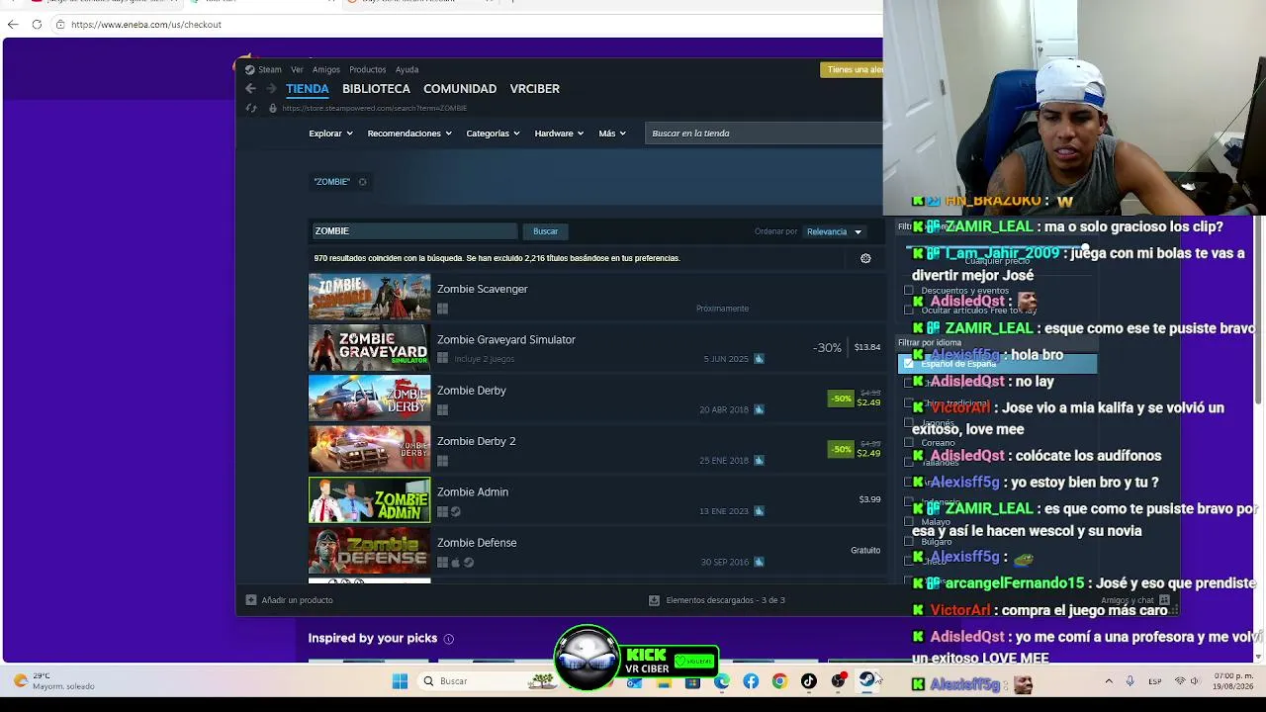Screen dimensions: 1266x712
Task: Open the Ayuda menu
Action: click(407, 70)
